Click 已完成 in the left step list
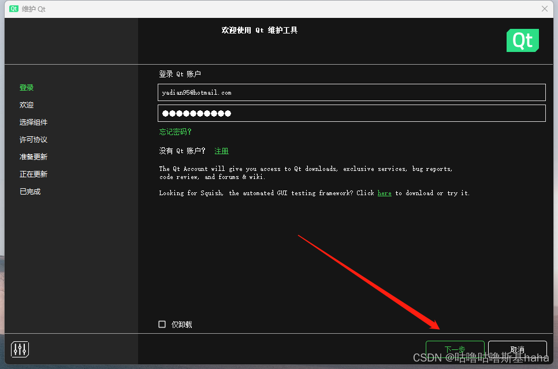Screen dimensions: 558x369 tap(29, 191)
